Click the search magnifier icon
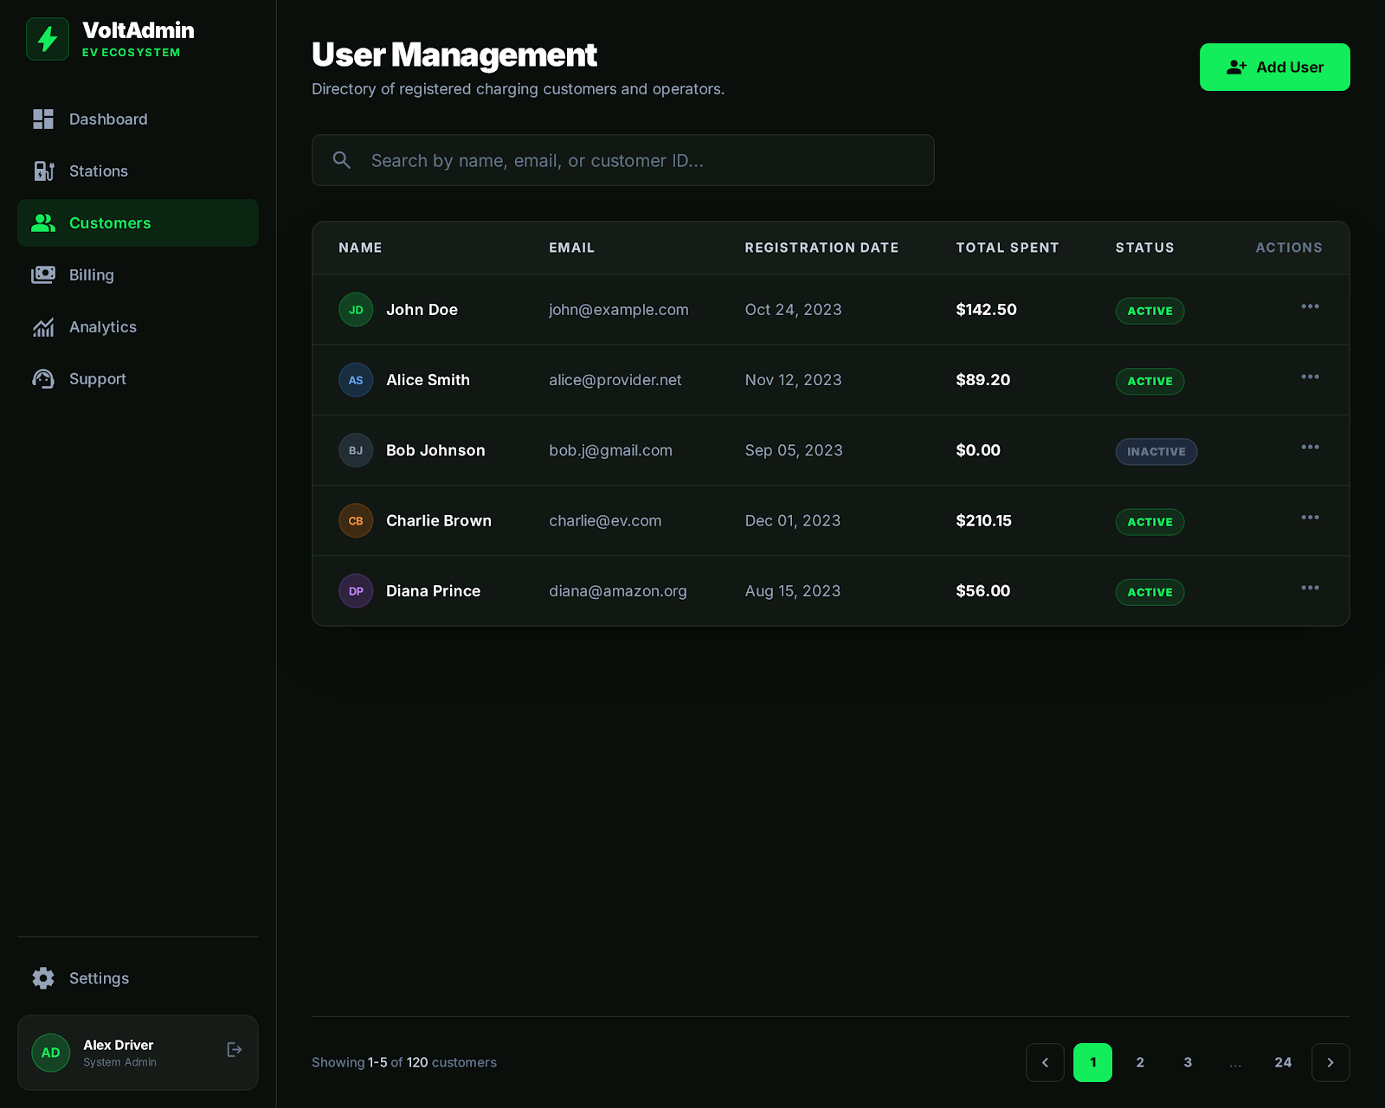 [x=341, y=159]
